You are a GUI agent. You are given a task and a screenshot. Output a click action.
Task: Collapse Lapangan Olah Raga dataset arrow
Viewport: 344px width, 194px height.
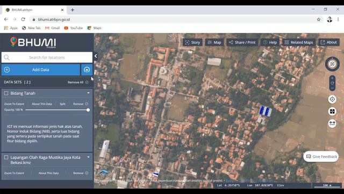(x=88, y=157)
